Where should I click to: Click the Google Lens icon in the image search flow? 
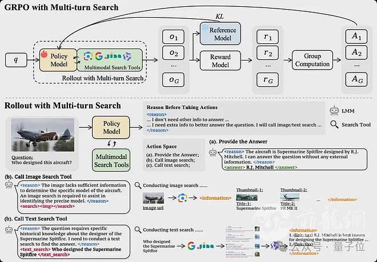pyautogui.click(x=183, y=198)
